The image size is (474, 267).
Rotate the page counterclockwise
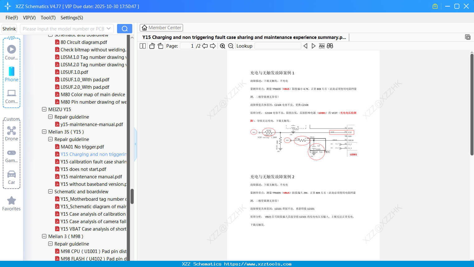(152, 45)
